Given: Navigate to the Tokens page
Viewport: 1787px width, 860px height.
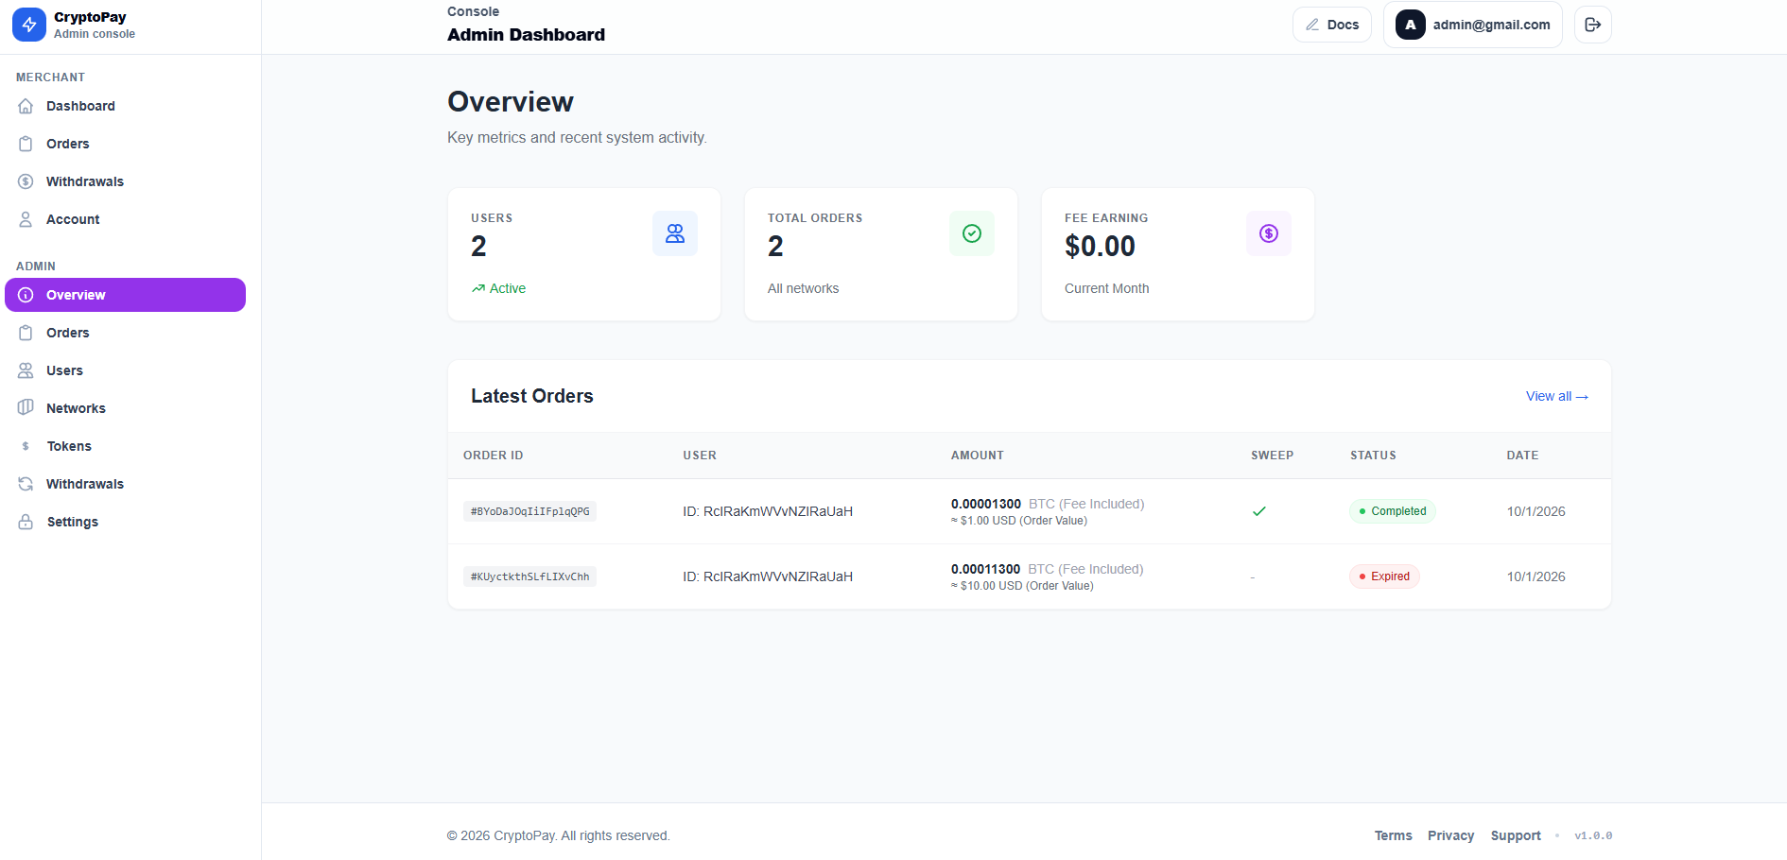Looking at the screenshot, I should point(69,446).
